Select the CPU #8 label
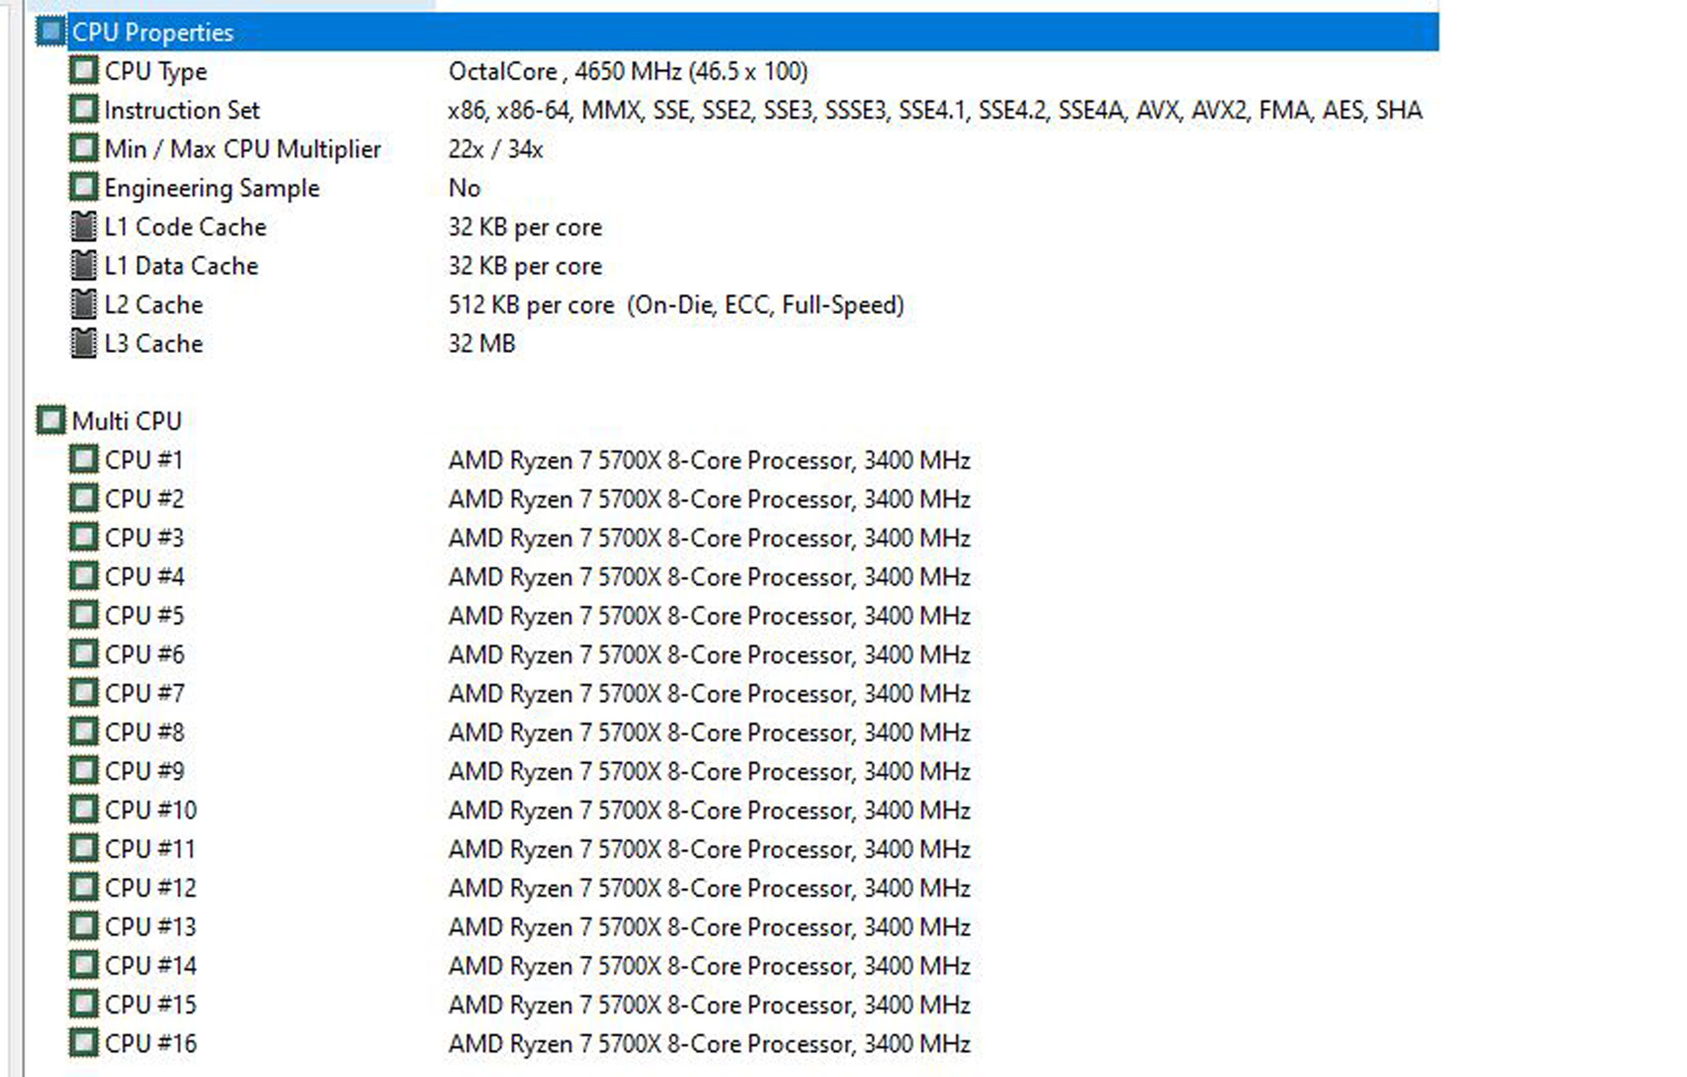The width and height of the screenshot is (1687, 1077). tap(144, 733)
